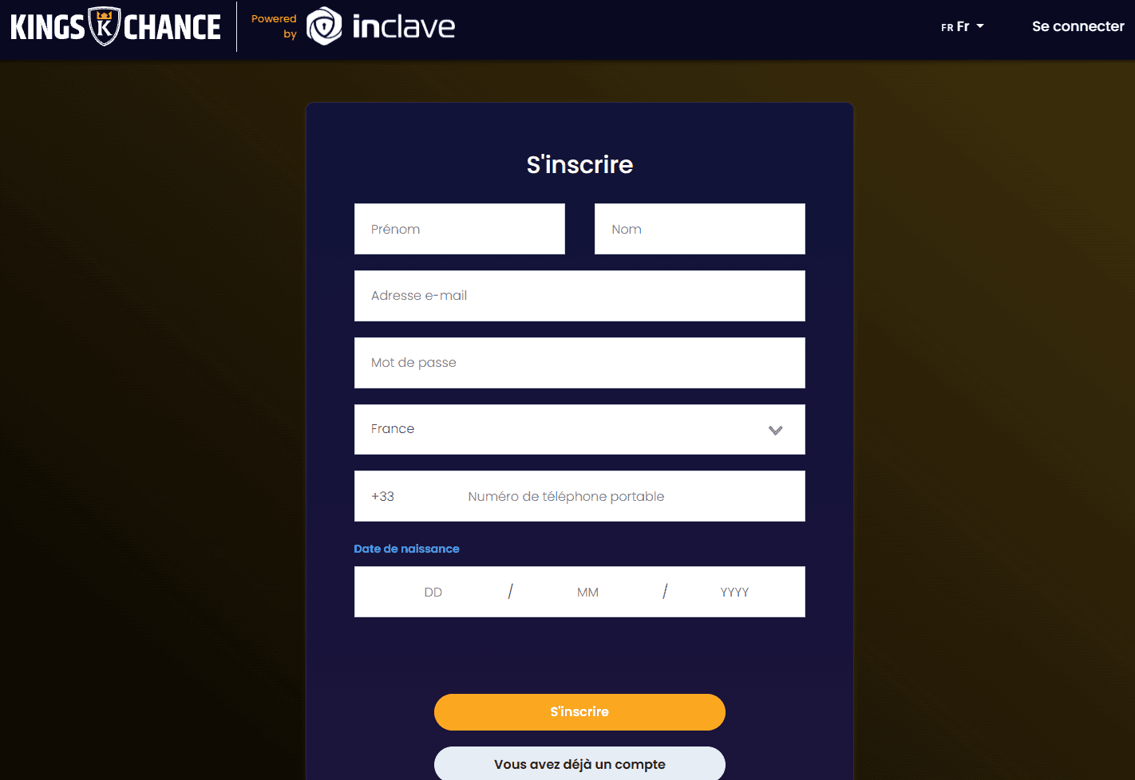Open the FR language dropdown
The height and width of the screenshot is (780, 1135).
click(962, 26)
